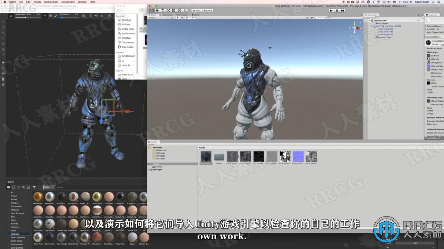
Task: Select All Materials in Project Favorites
Action: tap(161, 150)
